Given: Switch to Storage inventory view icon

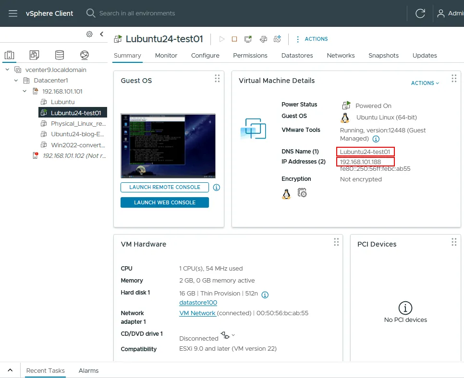Looking at the screenshot, I should 60,55.
